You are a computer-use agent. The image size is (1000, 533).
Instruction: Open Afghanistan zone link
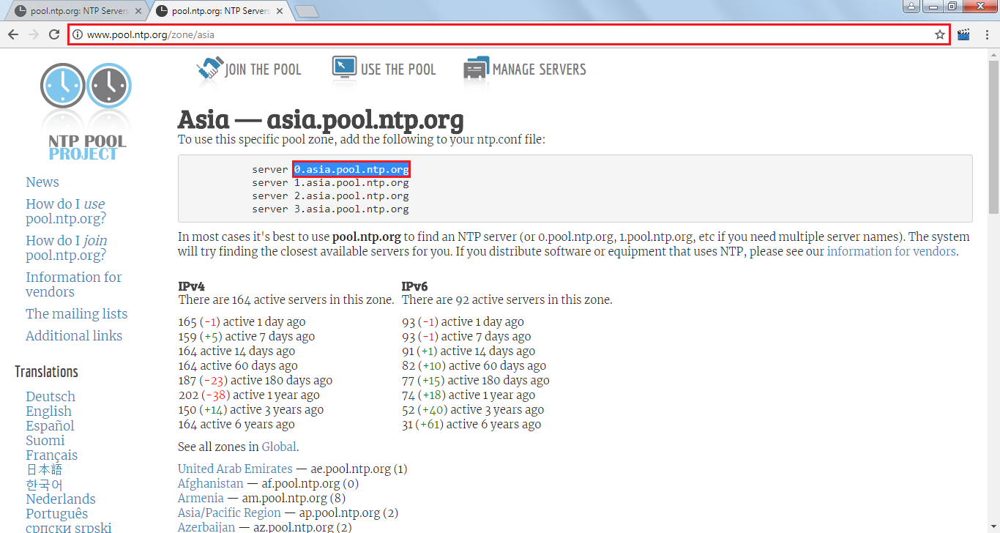click(x=211, y=483)
